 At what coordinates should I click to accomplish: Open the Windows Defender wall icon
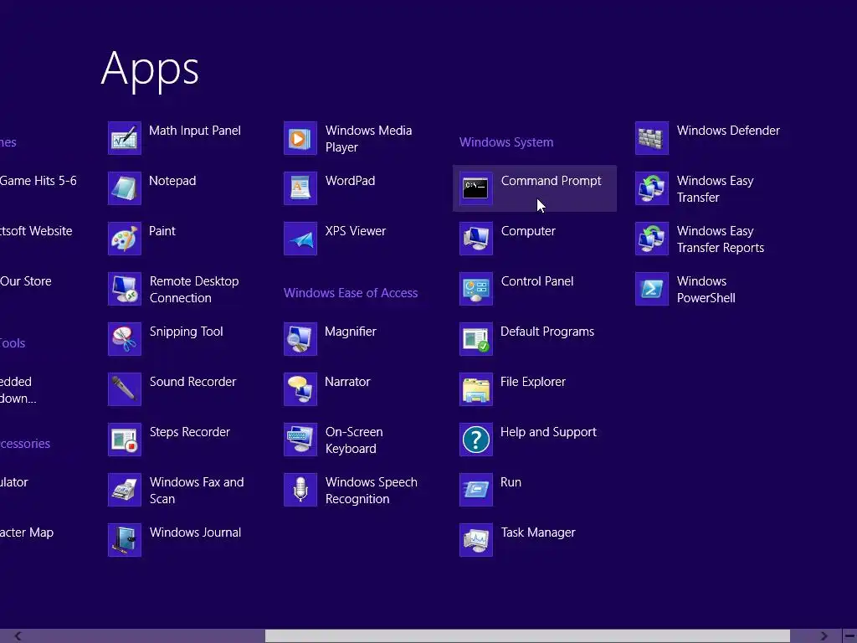(652, 138)
